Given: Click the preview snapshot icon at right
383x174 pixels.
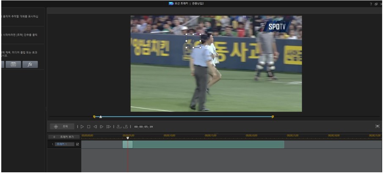Looking at the screenshot, I should (x=377, y=127).
